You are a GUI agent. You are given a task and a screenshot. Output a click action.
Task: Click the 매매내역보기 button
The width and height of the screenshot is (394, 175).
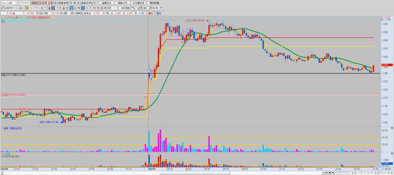[88, 3]
